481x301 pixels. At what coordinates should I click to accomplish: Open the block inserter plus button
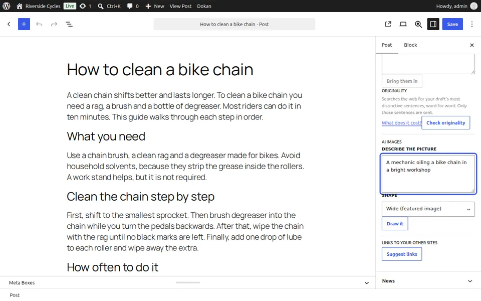24,24
